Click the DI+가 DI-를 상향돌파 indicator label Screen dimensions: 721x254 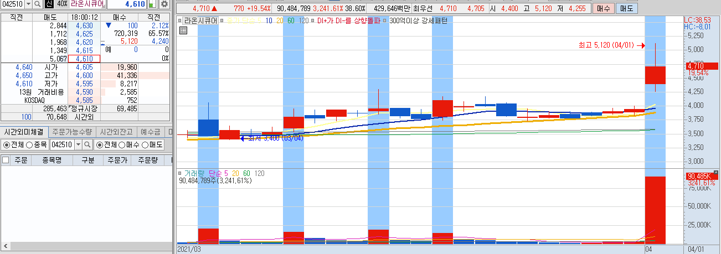pos(348,20)
